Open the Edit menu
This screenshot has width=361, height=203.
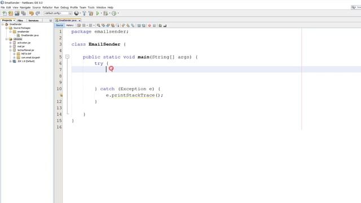(8, 7)
